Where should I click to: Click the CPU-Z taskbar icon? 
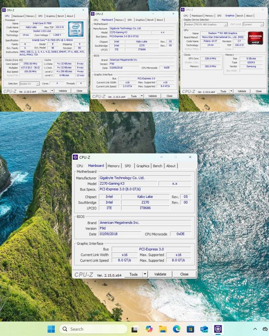[218, 329]
